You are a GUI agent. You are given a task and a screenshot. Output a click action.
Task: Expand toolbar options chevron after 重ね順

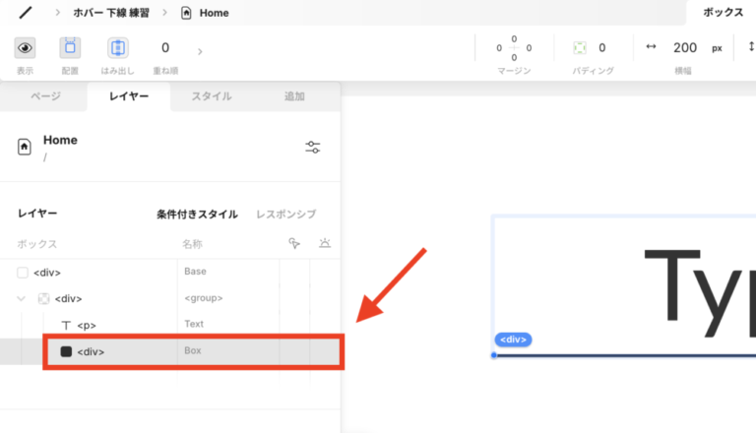pos(200,51)
